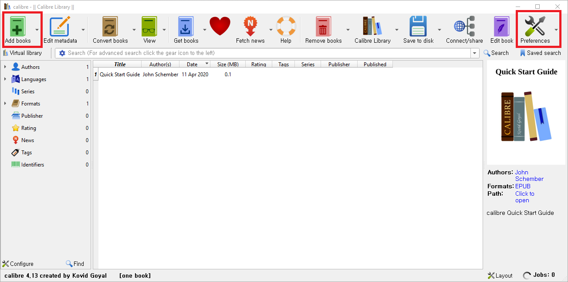Click the John Schember author cell

pyautogui.click(x=160, y=75)
